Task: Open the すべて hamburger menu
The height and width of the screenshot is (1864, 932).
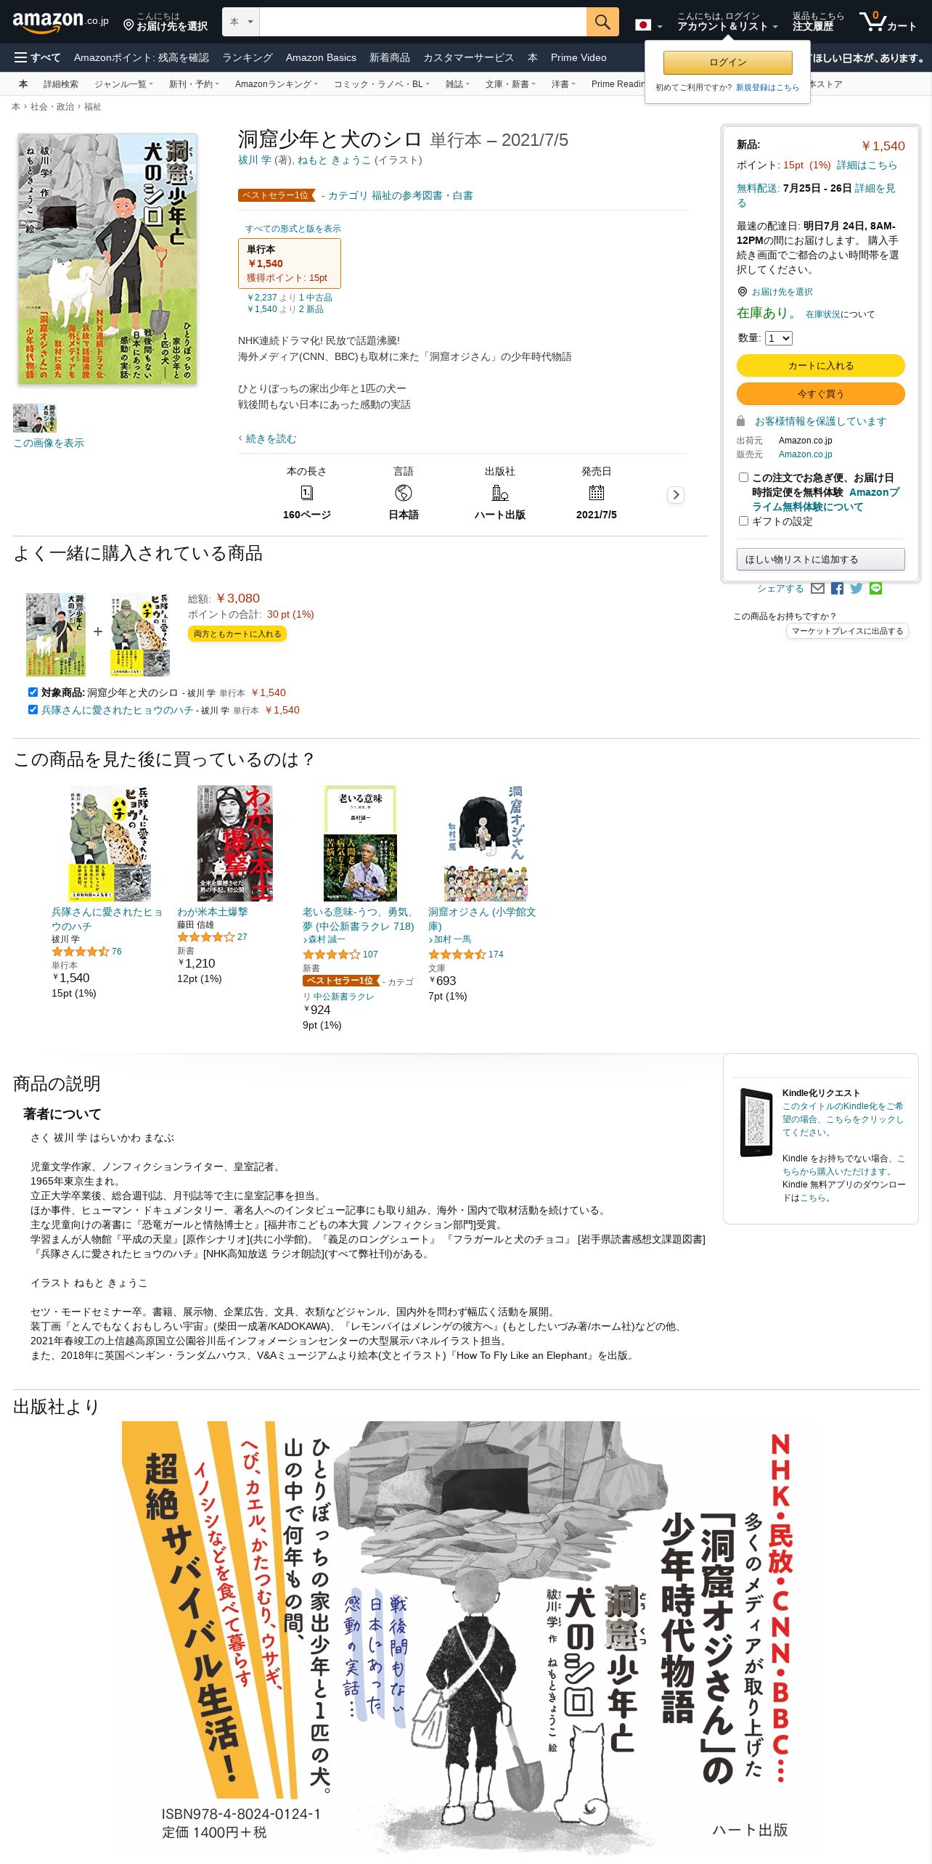Action: point(38,57)
